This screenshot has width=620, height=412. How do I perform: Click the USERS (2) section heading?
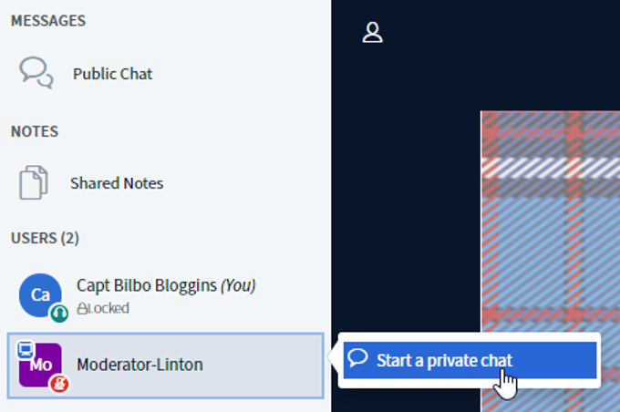pyautogui.click(x=45, y=238)
